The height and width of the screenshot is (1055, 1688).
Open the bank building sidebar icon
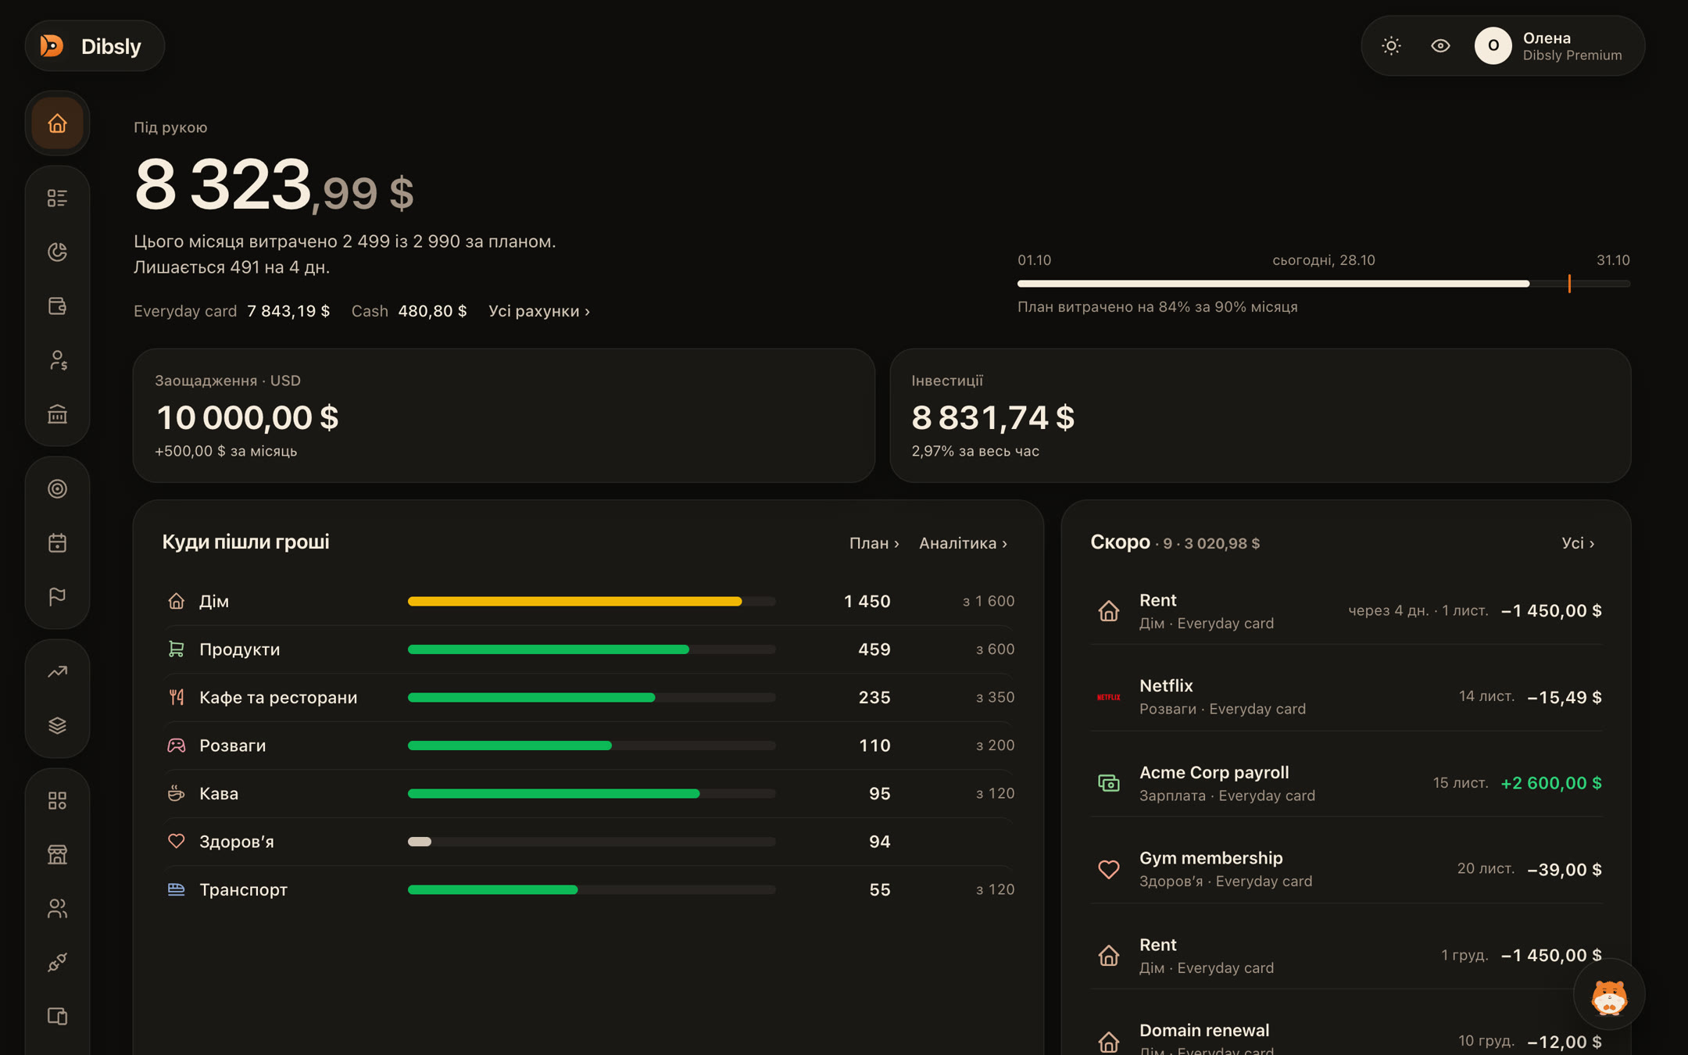[57, 414]
